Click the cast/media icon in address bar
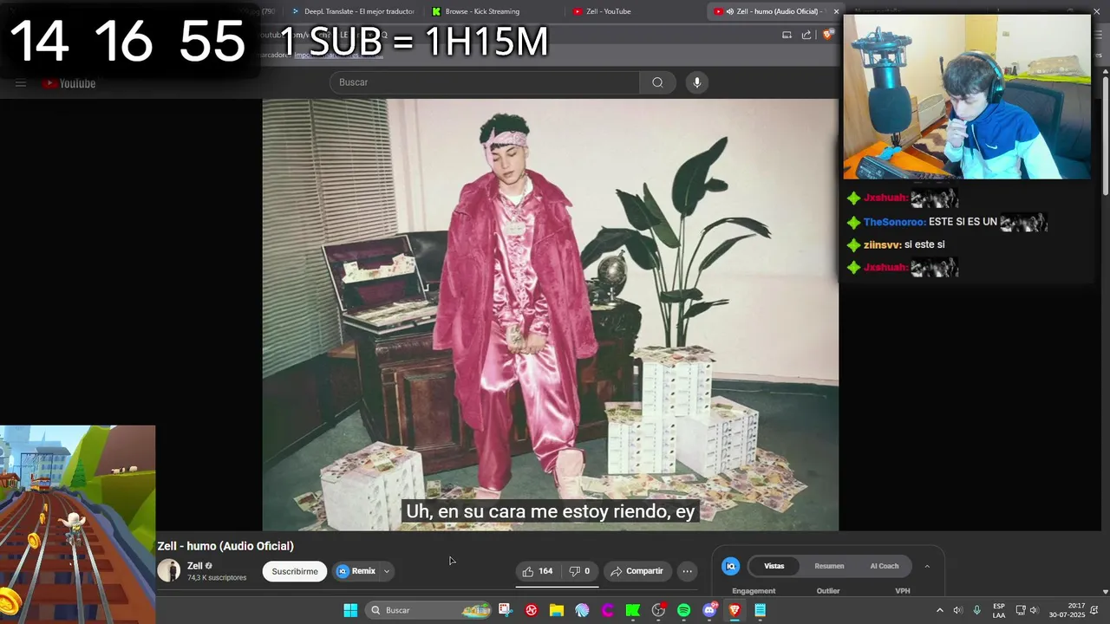Screen dimensions: 1110x624 coord(787,35)
